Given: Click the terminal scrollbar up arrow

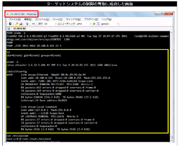Looking at the screenshot, I should 171,32.
